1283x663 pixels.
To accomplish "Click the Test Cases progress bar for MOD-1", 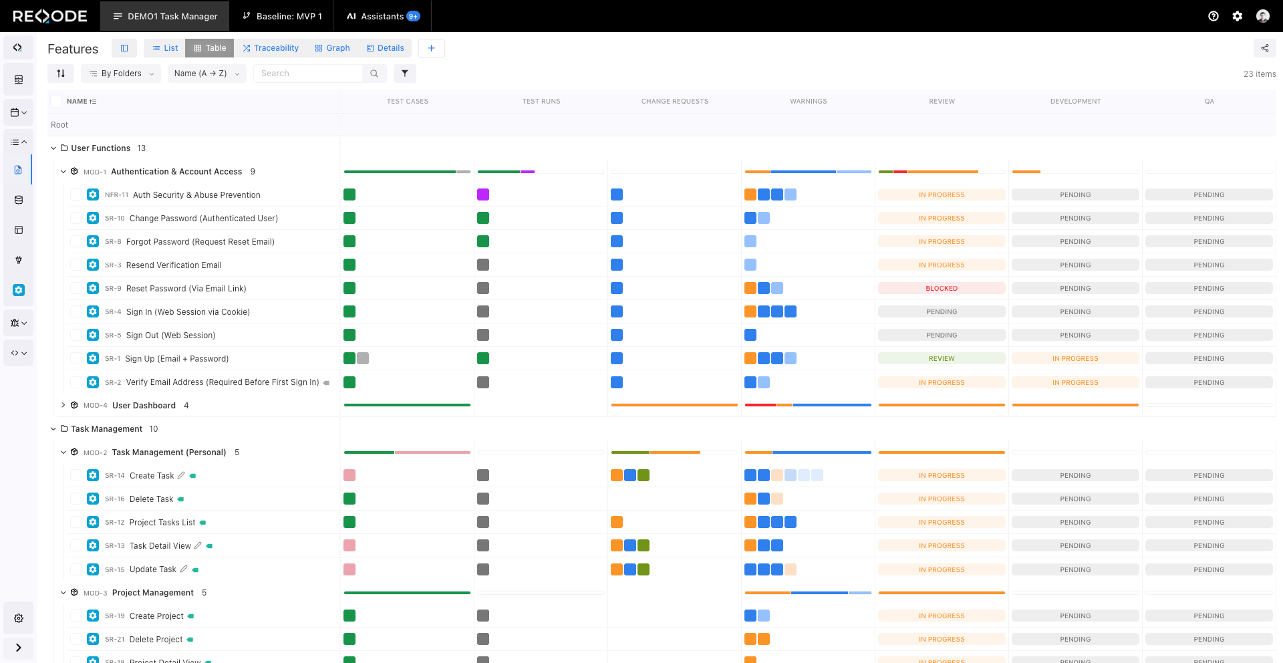I will point(406,171).
